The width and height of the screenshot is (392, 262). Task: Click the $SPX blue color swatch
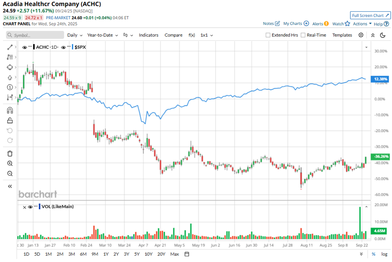pyautogui.click(x=73, y=47)
